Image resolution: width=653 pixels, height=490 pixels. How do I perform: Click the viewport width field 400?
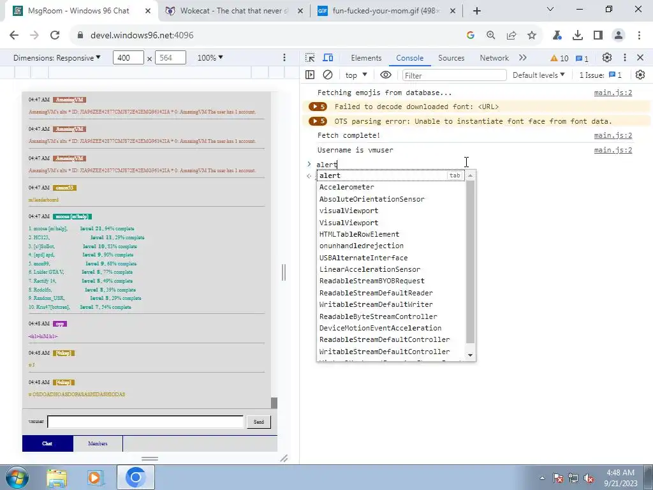click(x=128, y=58)
